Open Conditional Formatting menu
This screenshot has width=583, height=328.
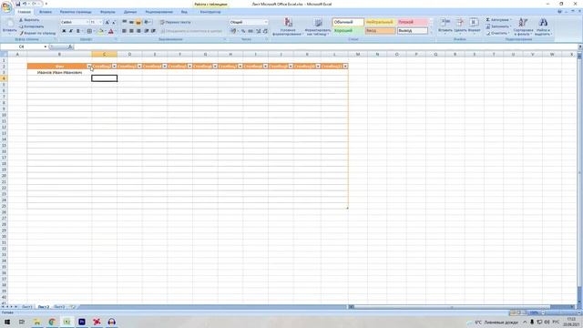coord(288,26)
